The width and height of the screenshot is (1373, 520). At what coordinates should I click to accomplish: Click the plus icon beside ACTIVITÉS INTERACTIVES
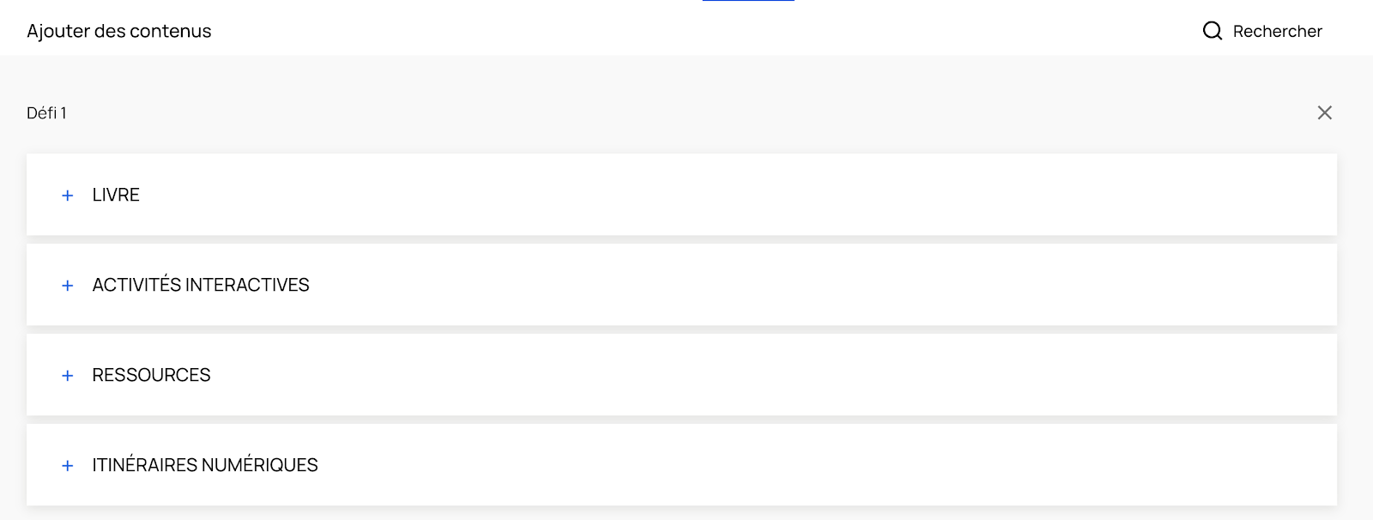(68, 286)
